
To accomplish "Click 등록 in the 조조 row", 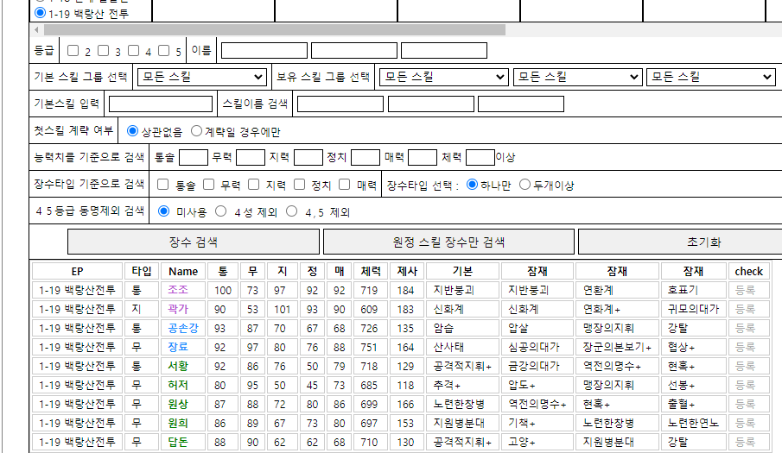I will coord(745,290).
